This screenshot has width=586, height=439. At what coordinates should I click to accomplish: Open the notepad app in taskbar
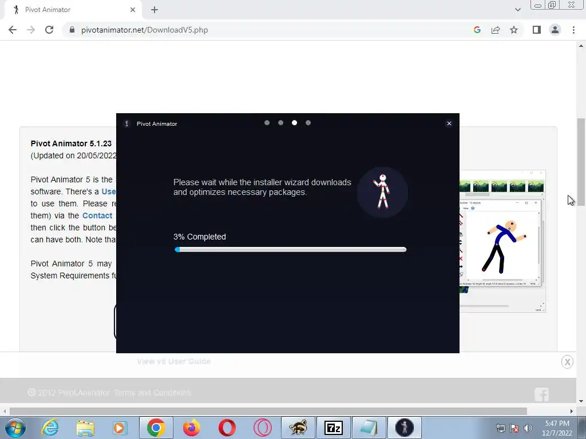tap(369, 428)
